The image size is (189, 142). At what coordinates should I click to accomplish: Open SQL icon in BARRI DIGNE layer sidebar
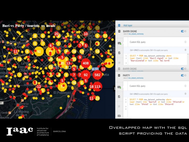tap(119, 43)
